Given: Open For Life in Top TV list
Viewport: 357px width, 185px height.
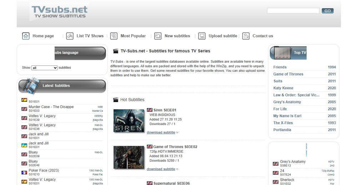Looking at the screenshot, I should (280, 109).
